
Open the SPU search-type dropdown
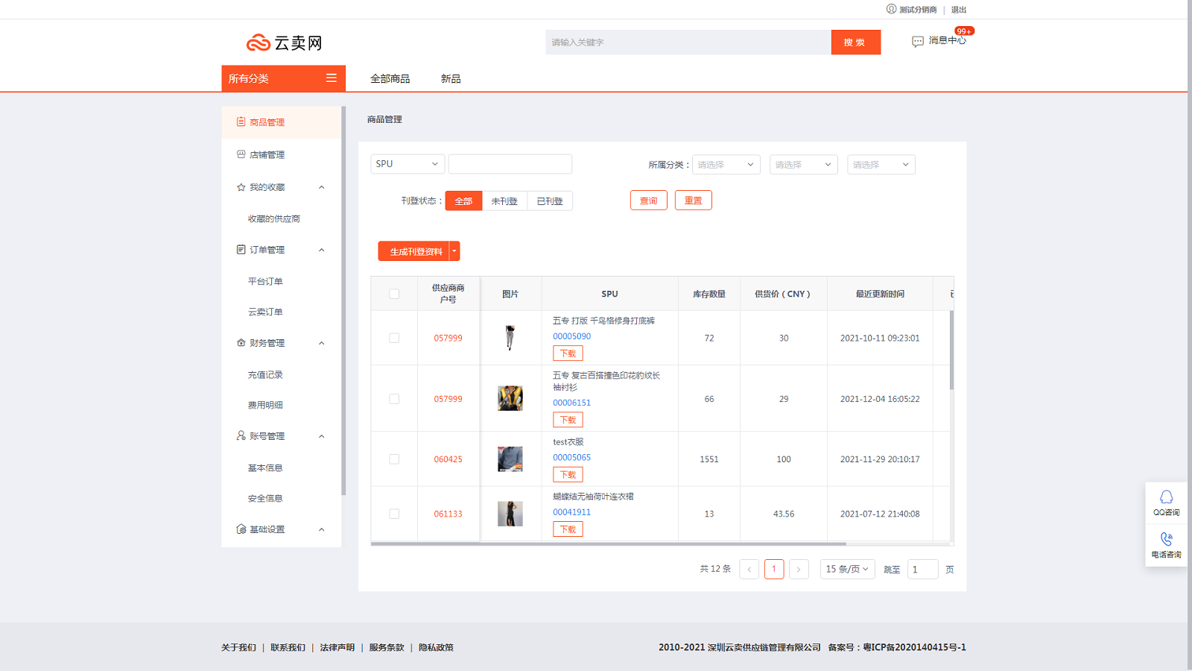click(408, 164)
